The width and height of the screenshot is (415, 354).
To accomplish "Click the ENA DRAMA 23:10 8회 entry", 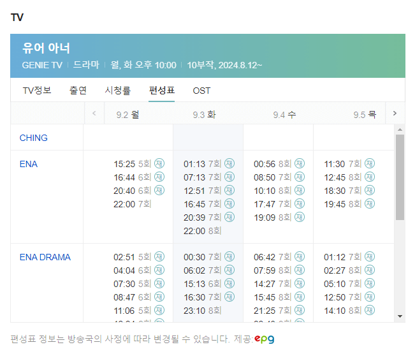I will coord(203,311).
